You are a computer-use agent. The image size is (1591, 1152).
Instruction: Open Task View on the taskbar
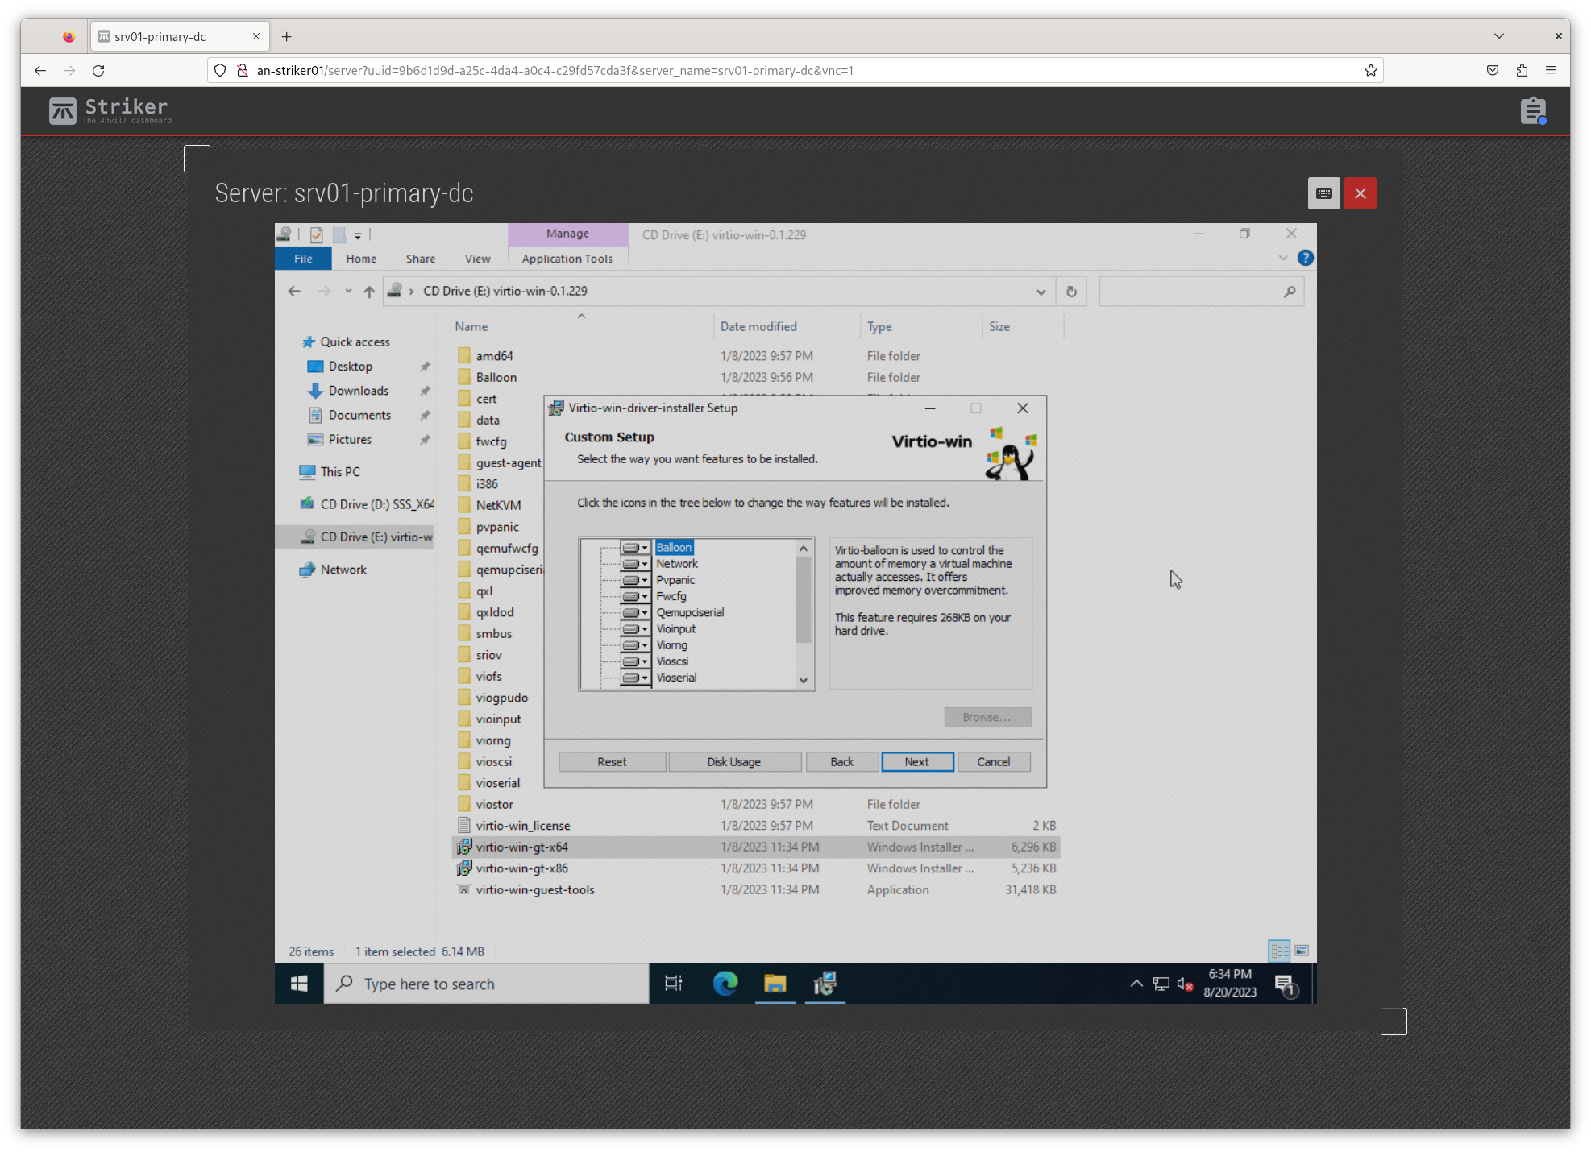[673, 984]
